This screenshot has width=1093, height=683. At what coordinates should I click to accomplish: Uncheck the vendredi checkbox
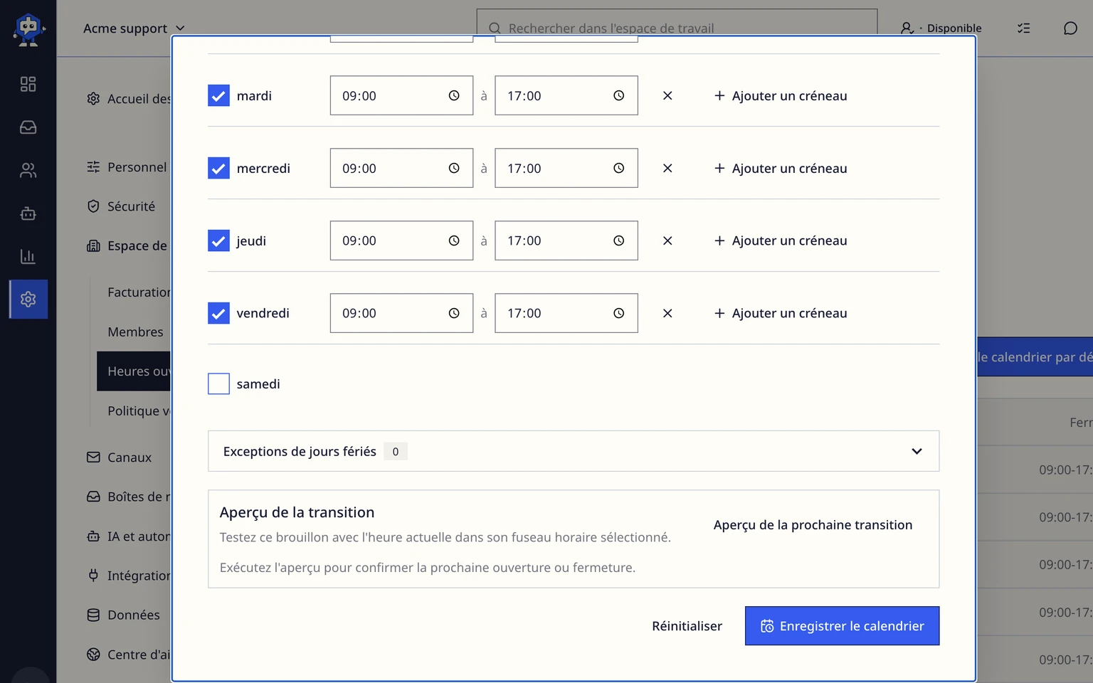[218, 313]
